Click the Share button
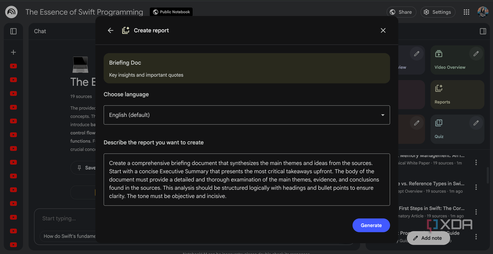 coord(401,12)
